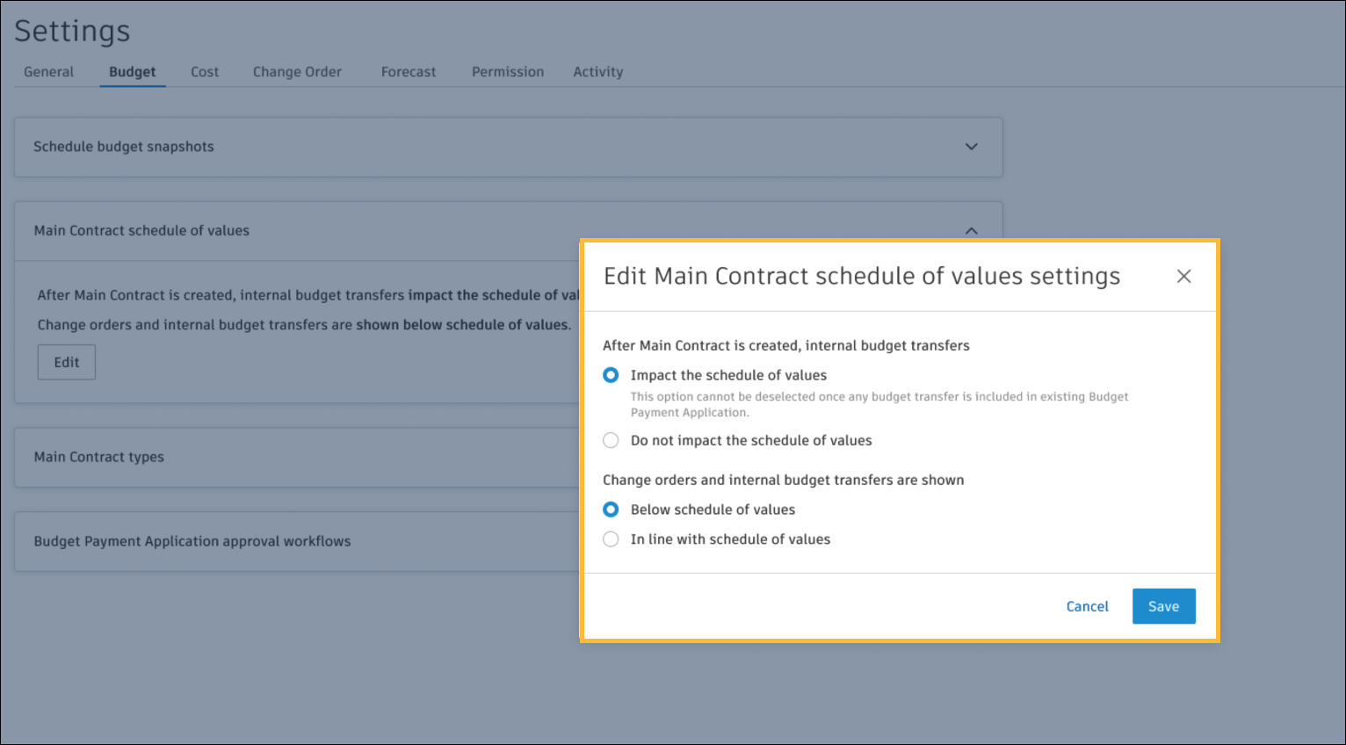Open the Change Order tab
1346x745 pixels.
tap(297, 72)
